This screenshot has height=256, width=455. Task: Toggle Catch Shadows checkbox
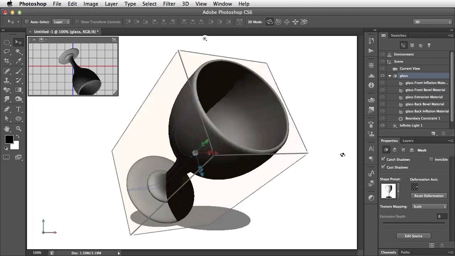383,159
